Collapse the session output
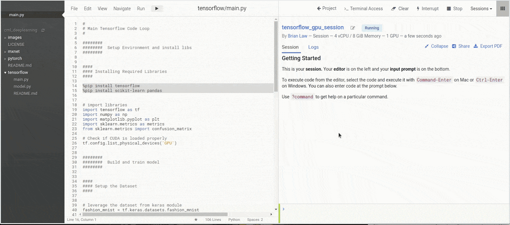This screenshot has height=225, width=510. point(436,46)
